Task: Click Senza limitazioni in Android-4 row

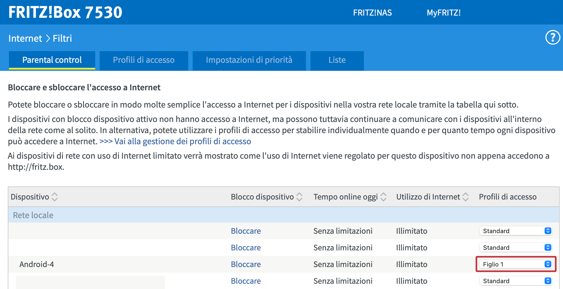Action: click(x=343, y=264)
